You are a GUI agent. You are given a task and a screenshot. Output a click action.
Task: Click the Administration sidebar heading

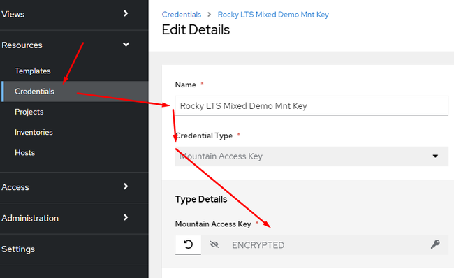coord(30,219)
